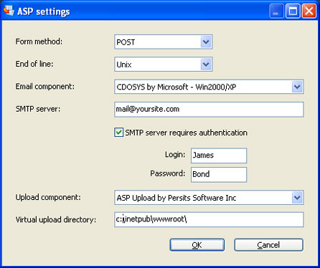Select the Unix end of line combo box

coord(164,64)
